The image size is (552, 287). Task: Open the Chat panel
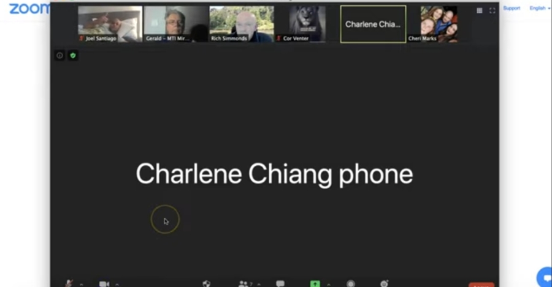click(x=280, y=283)
